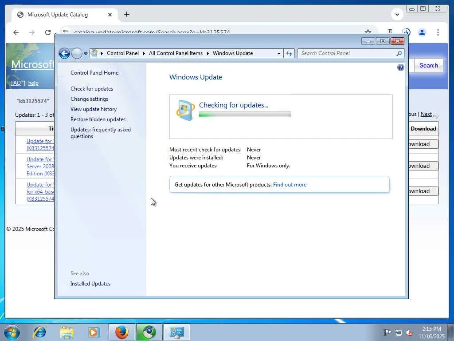The image size is (454, 341).
Task: Click Chrome's back navigation arrow
Action: 16,32
